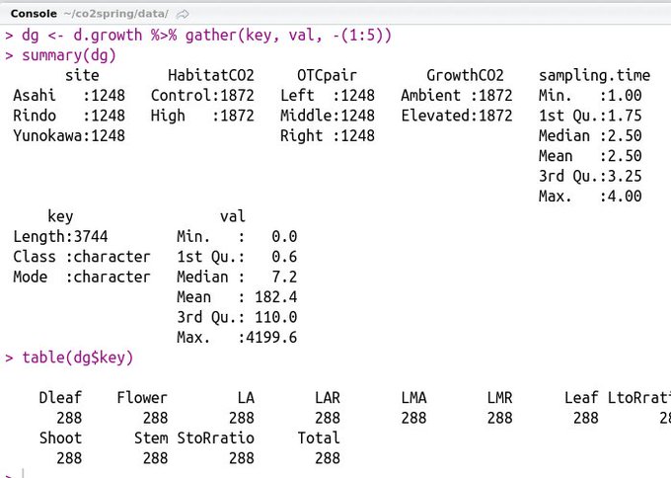
Task: Click the sampling.time column header
Action: [x=594, y=76]
